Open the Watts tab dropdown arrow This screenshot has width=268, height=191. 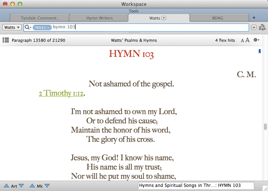[164, 18]
